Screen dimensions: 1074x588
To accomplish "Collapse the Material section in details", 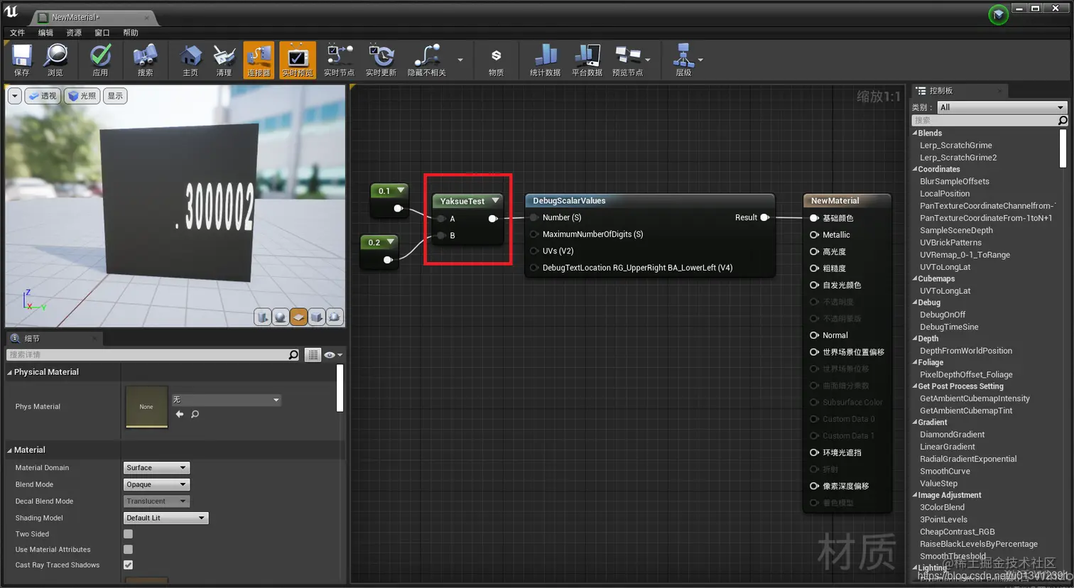I will coord(10,450).
